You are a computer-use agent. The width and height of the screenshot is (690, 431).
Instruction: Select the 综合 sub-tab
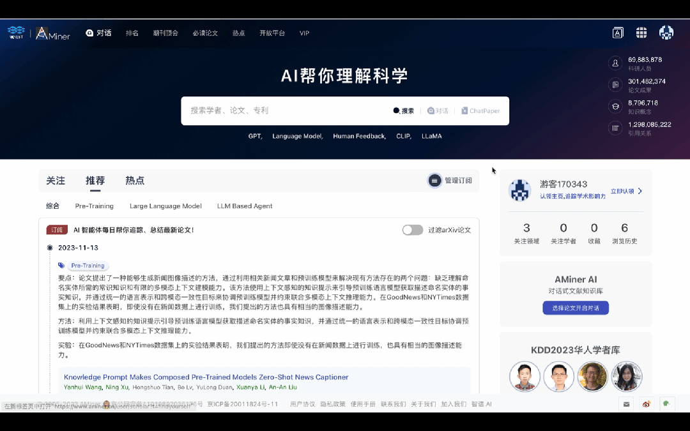(53, 206)
